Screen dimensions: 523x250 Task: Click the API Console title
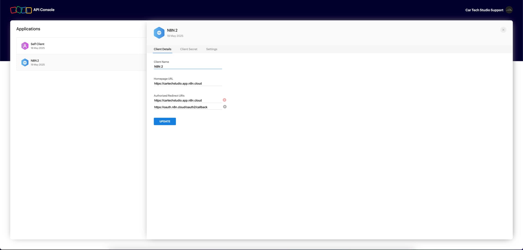[x=44, y=10]
